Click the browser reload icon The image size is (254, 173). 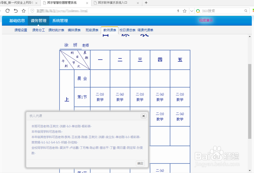(x=8, y=11)
